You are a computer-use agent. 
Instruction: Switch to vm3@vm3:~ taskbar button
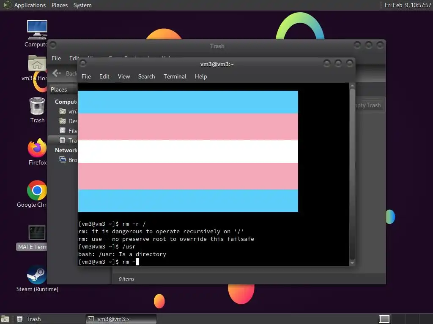121,319
